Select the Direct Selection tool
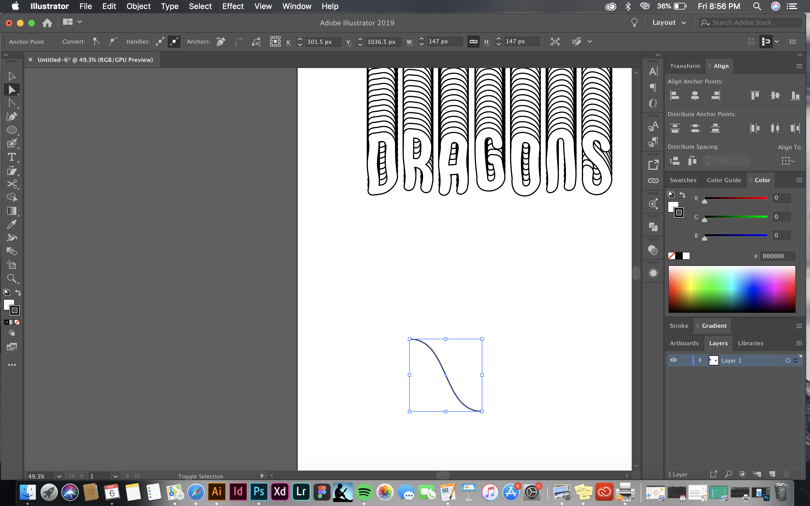 tap(12, 90)
